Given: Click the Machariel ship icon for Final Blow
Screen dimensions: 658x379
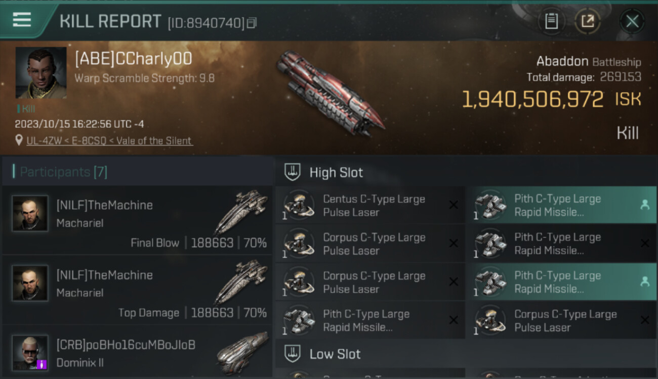Looking at the screenshot, I should point(240,212).
